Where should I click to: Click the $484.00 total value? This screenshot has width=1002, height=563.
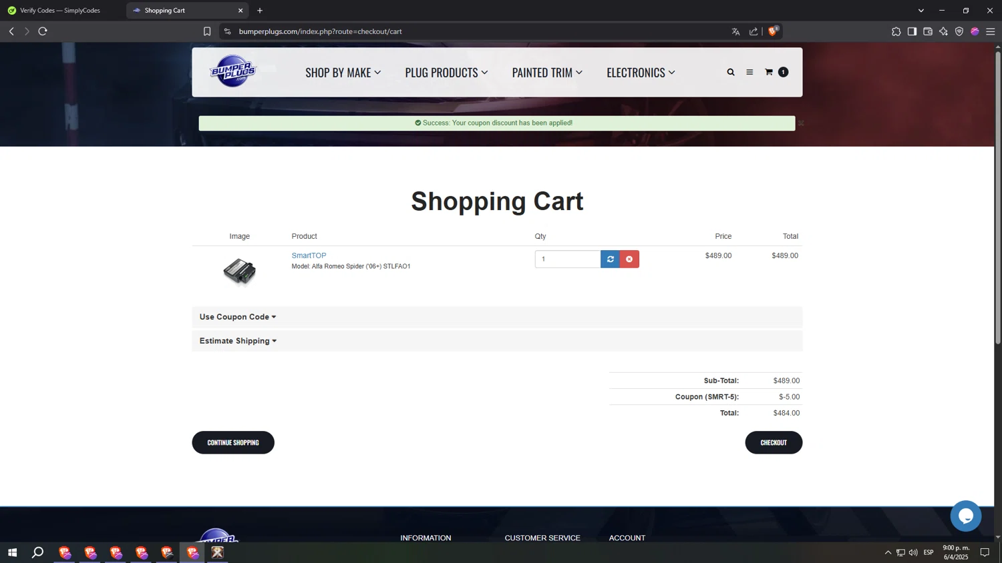coord(786,413)
